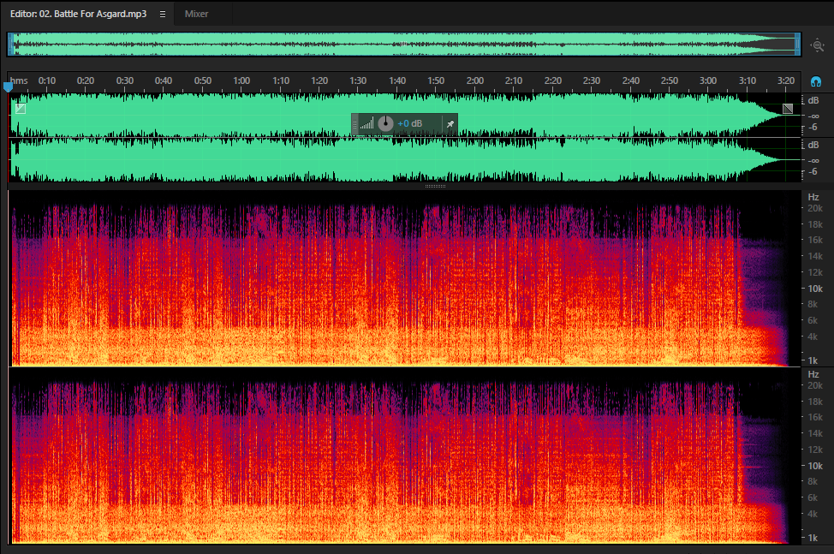Click 1:00 on the time ruler
This screenshot has width=834, height=554.
(x=241, y=80)
